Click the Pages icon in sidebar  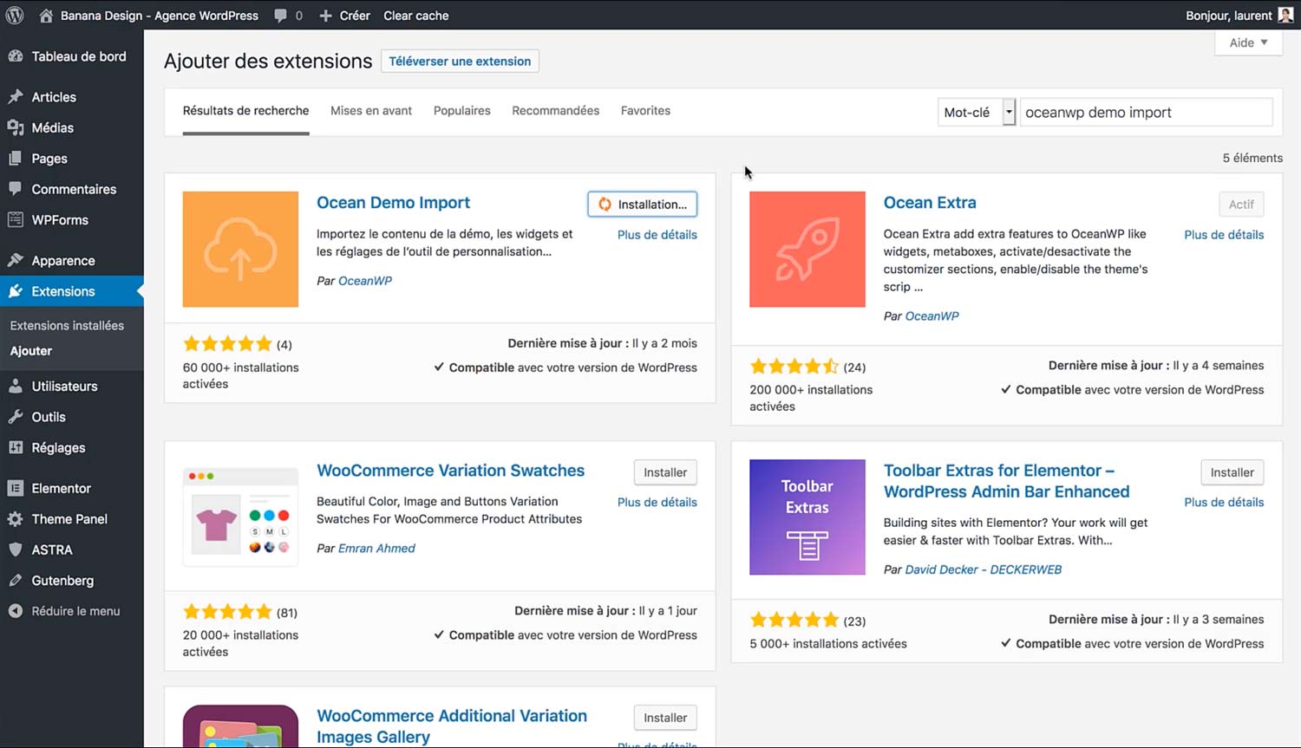click(16, 159)
